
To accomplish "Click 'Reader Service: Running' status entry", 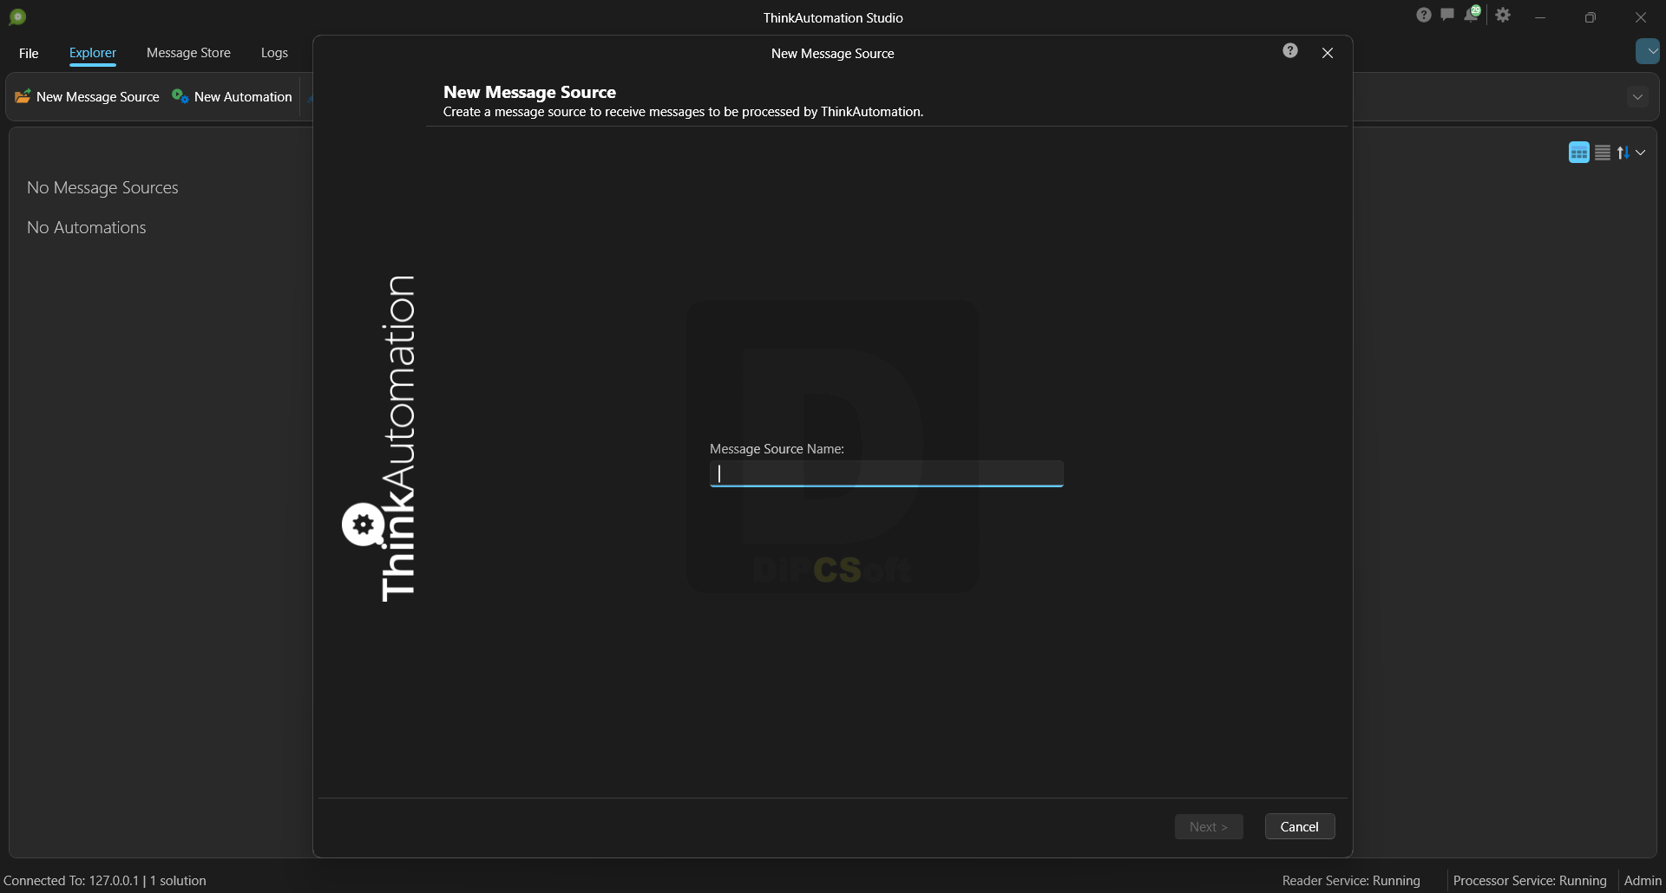I will [x=1351, y=880].
